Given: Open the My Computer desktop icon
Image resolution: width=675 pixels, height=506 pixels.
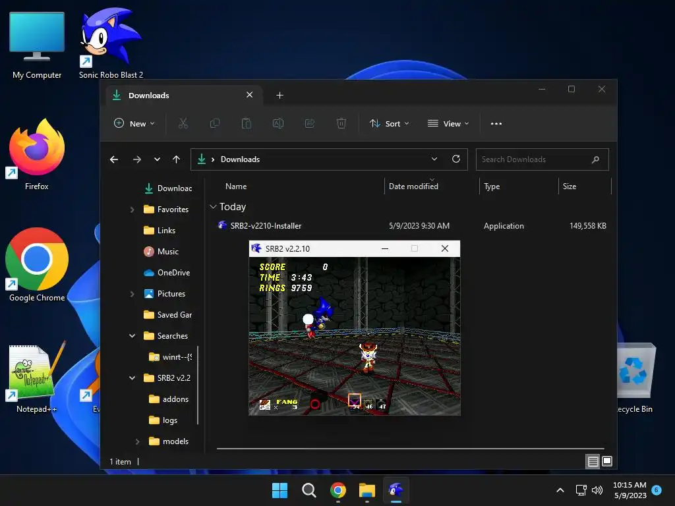Looking at the screenshot, I should [x=37, y=45].
